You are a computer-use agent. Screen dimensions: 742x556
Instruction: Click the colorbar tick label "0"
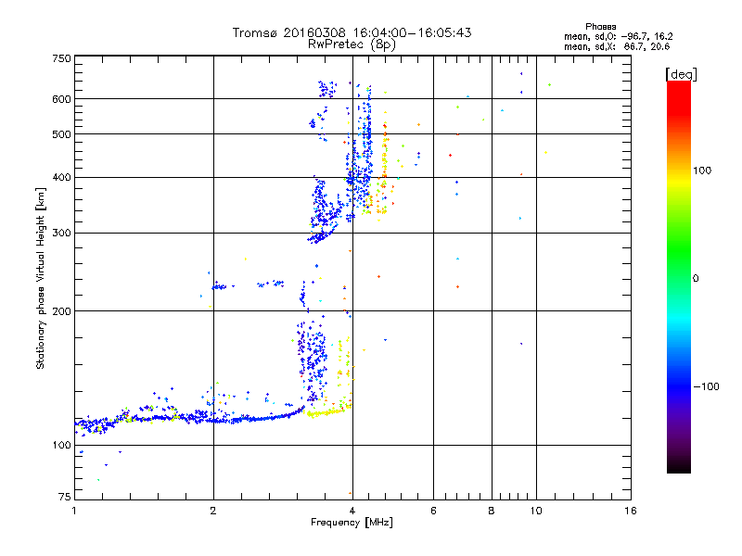[x=696, y=279]
